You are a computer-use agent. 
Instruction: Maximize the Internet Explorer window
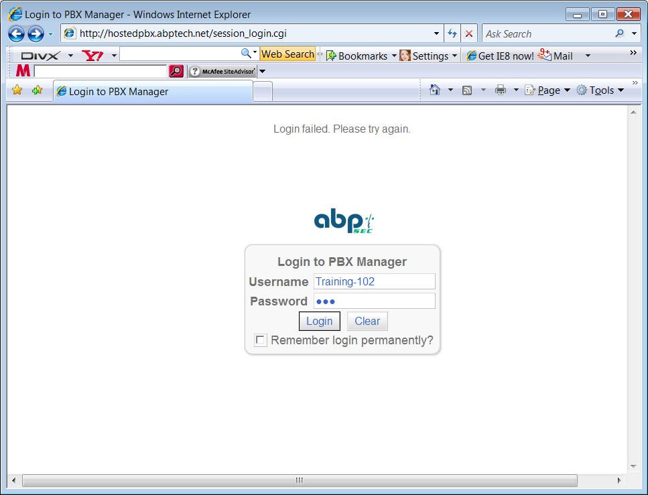(x=602, y=14)
